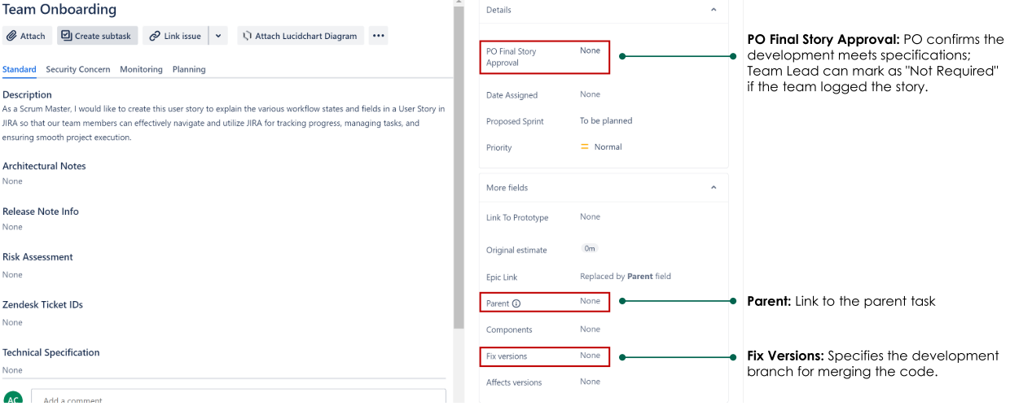
Task: Click the vertical scrollbar of the description panel
Action: point(459,163)
